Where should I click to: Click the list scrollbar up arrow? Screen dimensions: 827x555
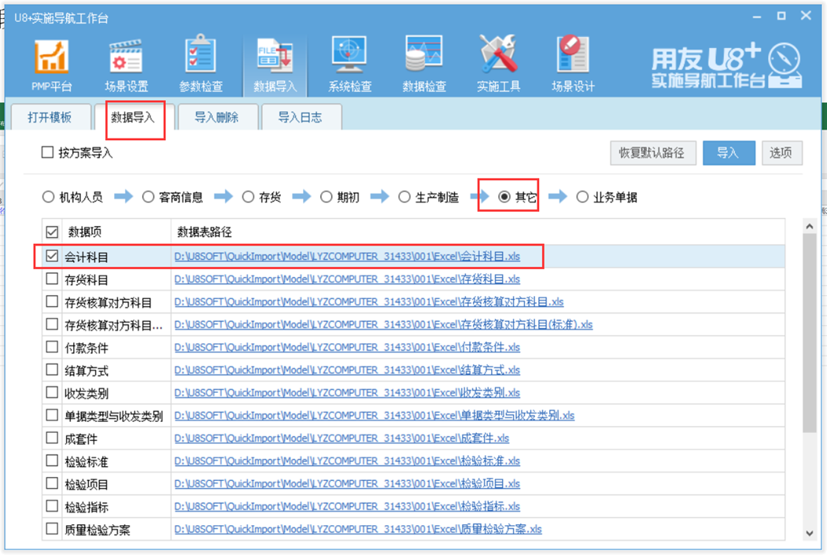click(810, 226)
